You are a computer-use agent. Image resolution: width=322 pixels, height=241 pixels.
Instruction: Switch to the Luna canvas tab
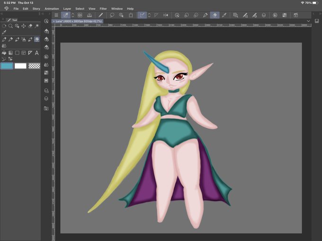(77, 21)
